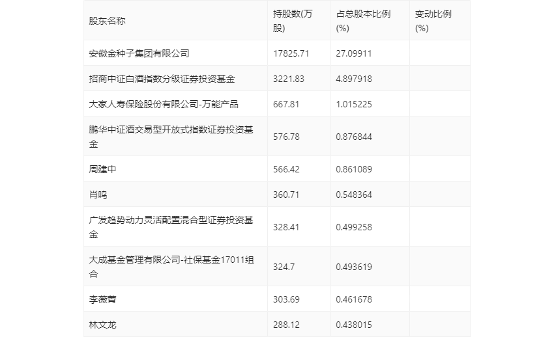554x337 pixels.
Task: Click the holding value 303.69
Action: (x=286, y=299)
